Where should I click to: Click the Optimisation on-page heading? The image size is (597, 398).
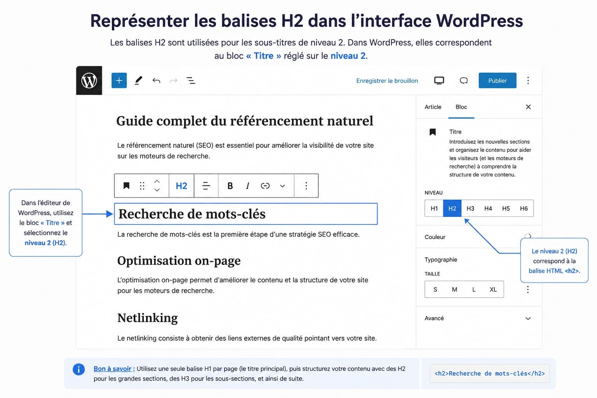[x=179, y=261]
